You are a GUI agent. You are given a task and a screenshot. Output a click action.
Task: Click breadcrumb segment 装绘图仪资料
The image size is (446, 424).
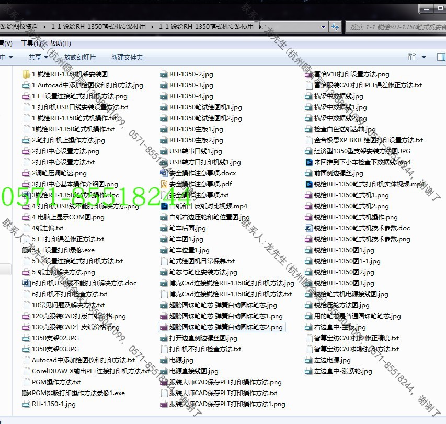(x=19, y=27)
